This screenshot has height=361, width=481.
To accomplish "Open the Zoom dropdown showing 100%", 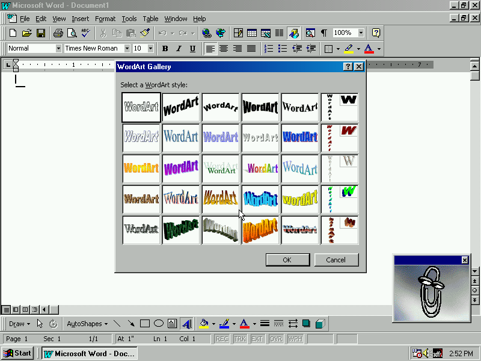I will tap(361, 33).
